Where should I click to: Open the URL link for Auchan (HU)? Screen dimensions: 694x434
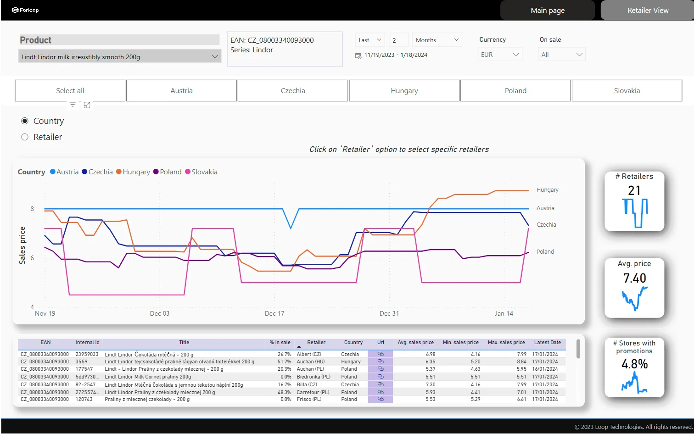[x=381, y=362]
